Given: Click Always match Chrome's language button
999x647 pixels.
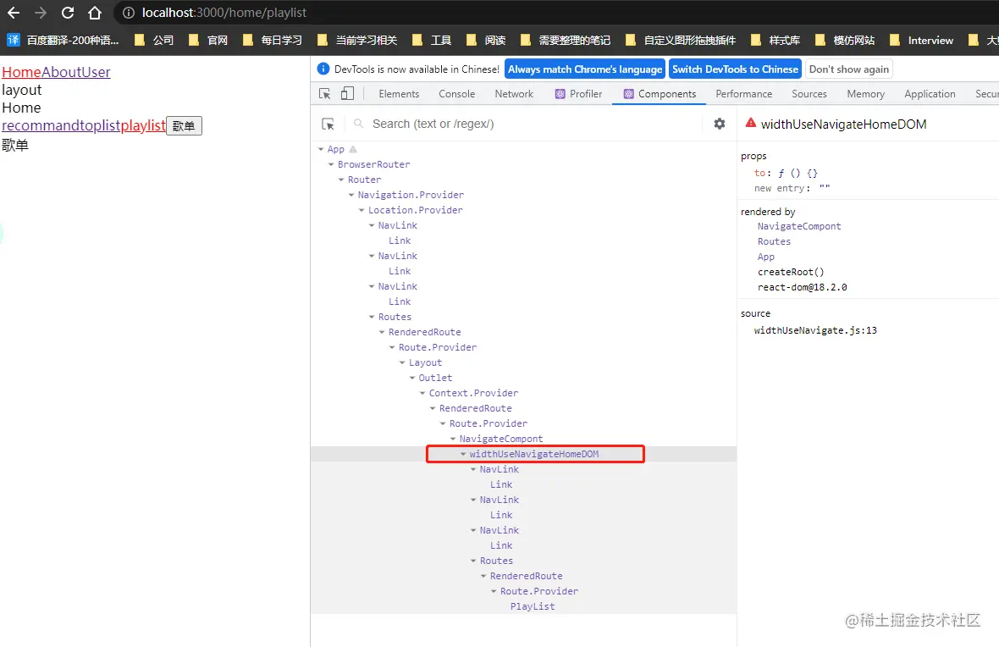Looking at the screenshot, I should click(x=585, y=69).
